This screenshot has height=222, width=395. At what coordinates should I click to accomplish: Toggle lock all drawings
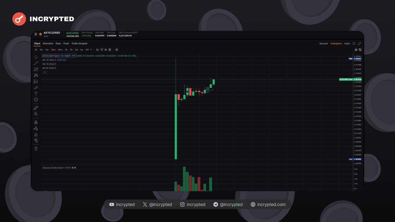(36, 134)
